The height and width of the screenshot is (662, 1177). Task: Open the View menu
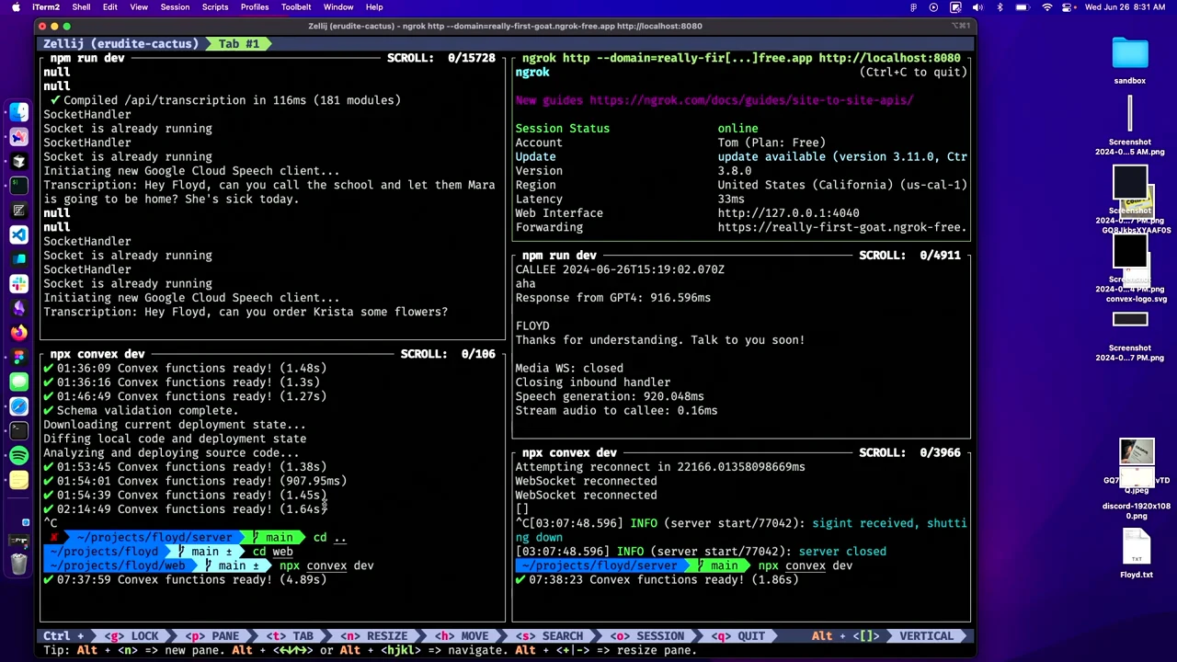[139, 7]
